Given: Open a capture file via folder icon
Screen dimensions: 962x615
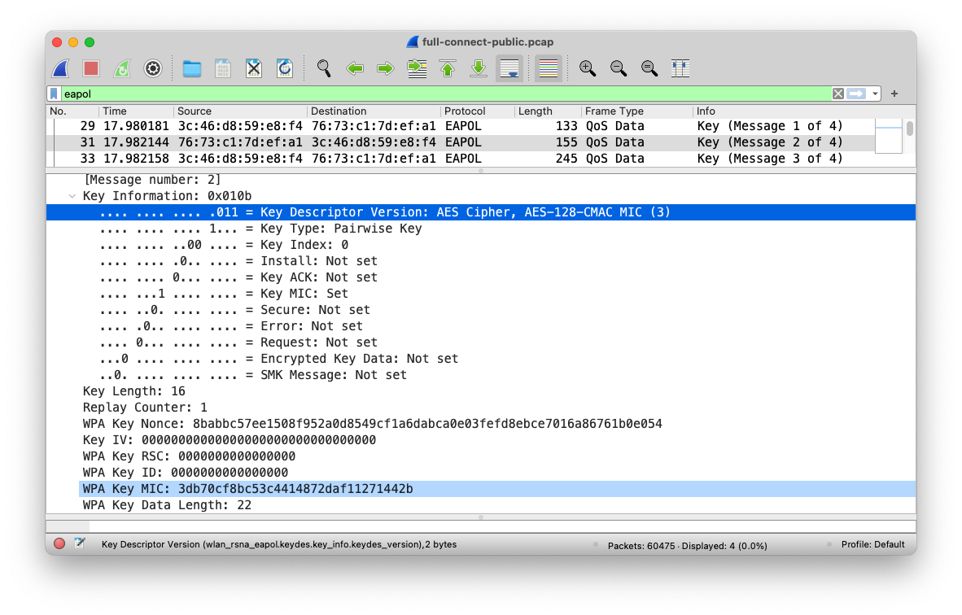Looking at the screenshot, I should (192, 69).
